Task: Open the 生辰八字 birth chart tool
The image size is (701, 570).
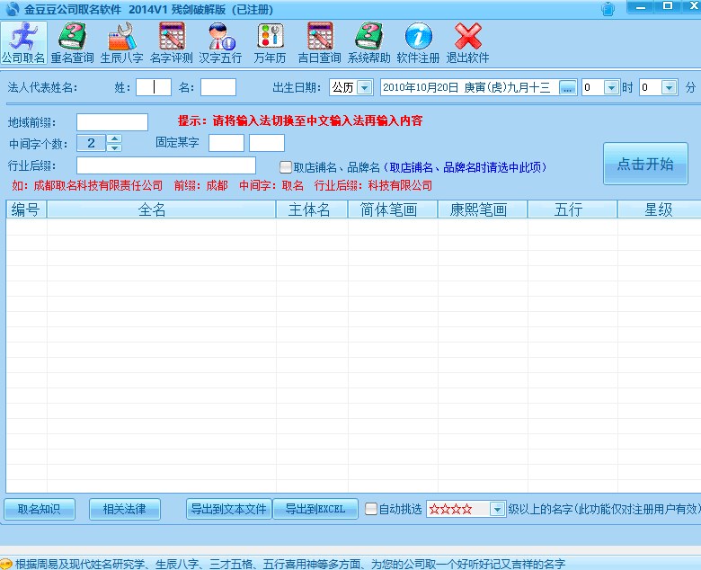Action: (x=121, y=42)
